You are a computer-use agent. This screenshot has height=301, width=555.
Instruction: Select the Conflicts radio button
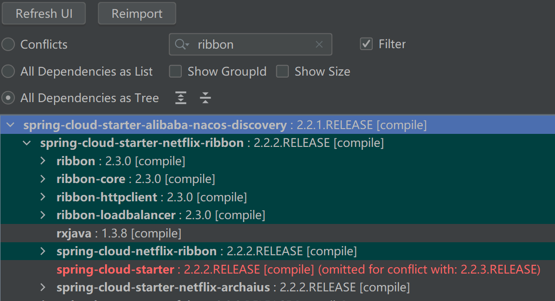pos(8,44)
